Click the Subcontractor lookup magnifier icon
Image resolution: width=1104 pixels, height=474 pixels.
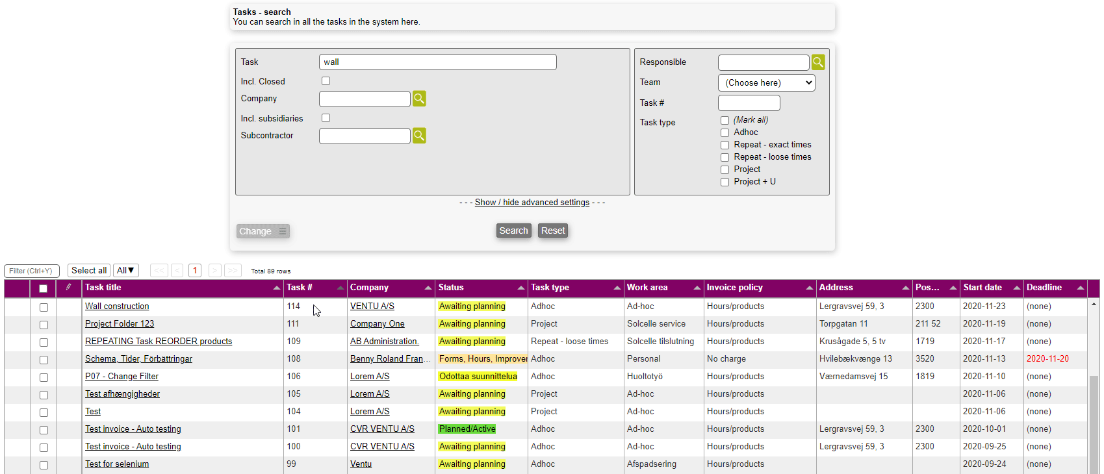[x=419, y=136]
